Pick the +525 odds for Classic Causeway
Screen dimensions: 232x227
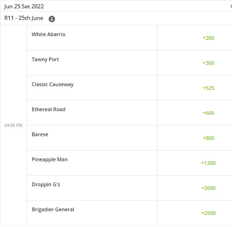click(x=208, y=88)
